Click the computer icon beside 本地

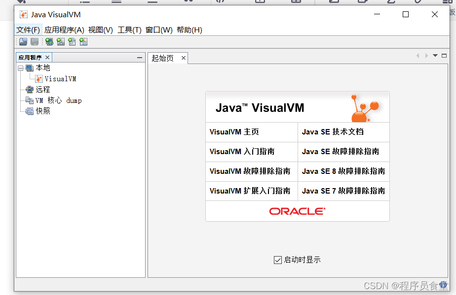[30, 68]
